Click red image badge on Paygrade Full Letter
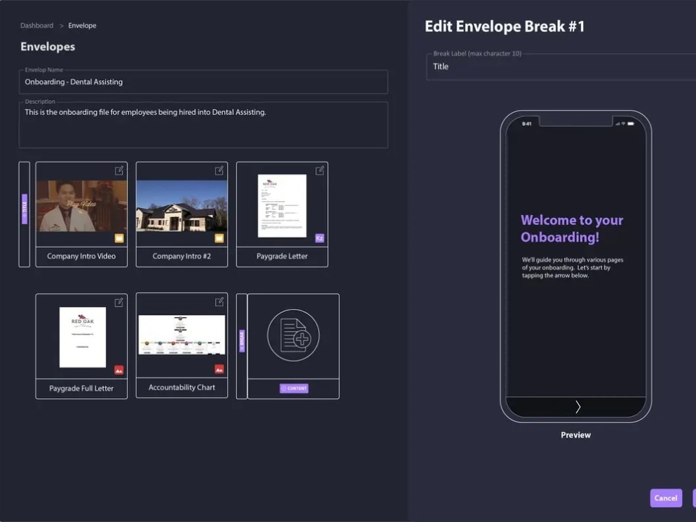 [x=119, y=370]
